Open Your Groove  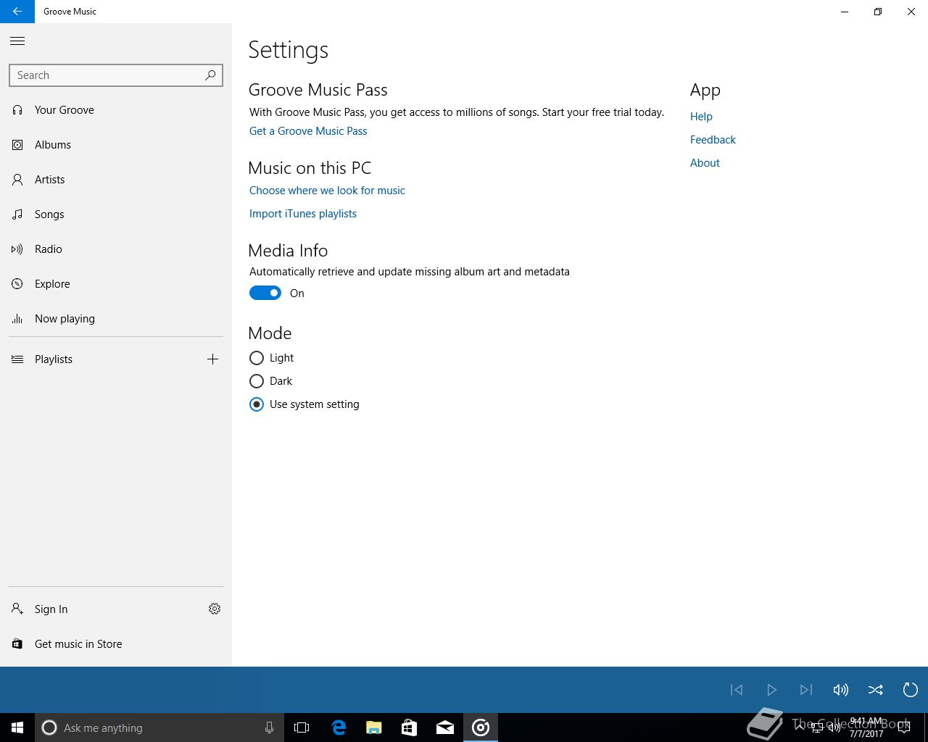[x=116, y=110]
